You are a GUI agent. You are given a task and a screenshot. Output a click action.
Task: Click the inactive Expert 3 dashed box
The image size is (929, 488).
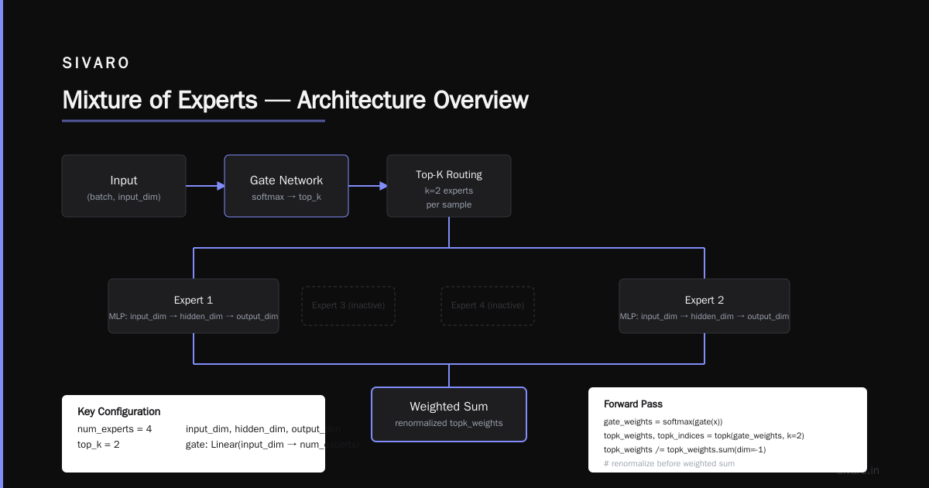click(348, 305)
